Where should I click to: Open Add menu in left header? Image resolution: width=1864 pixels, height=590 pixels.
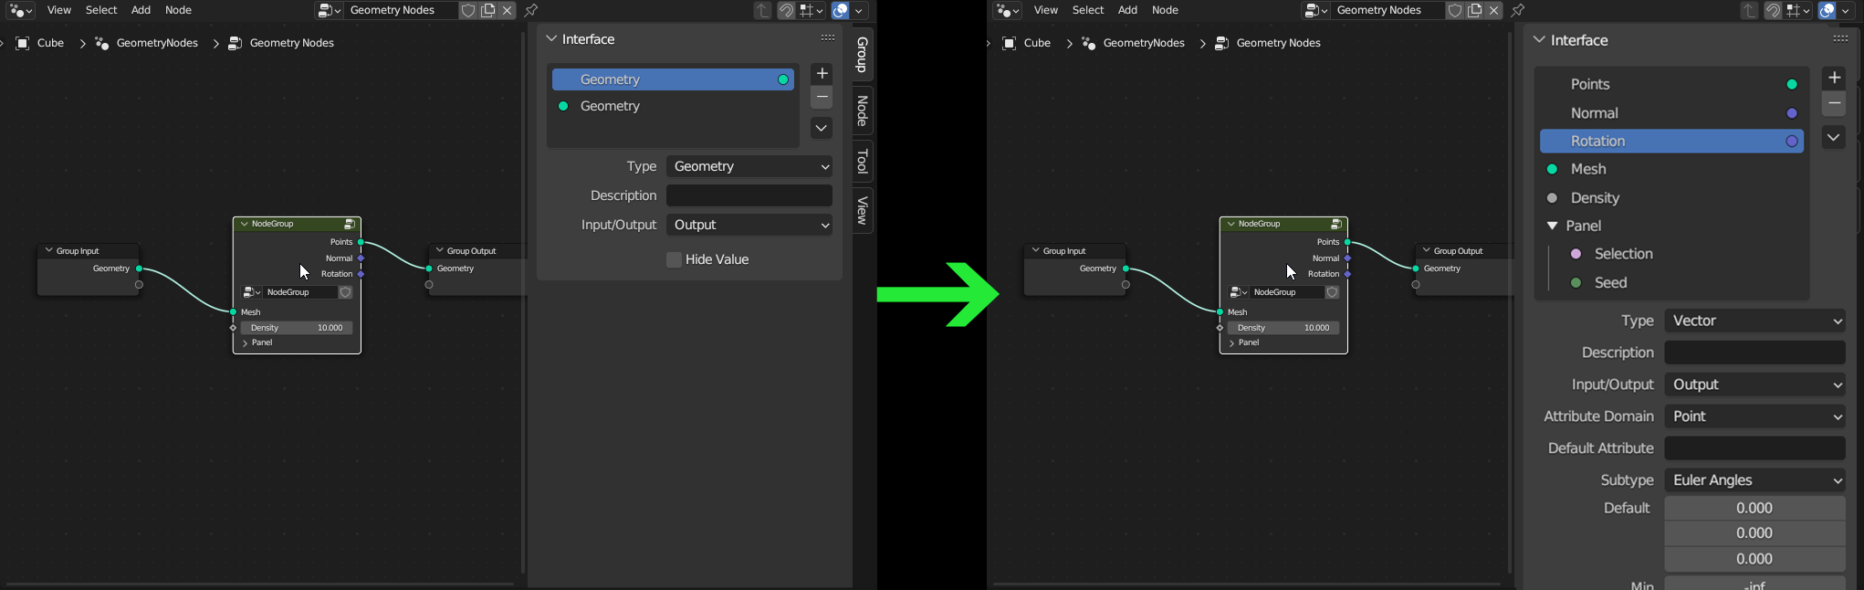[141, 11]
